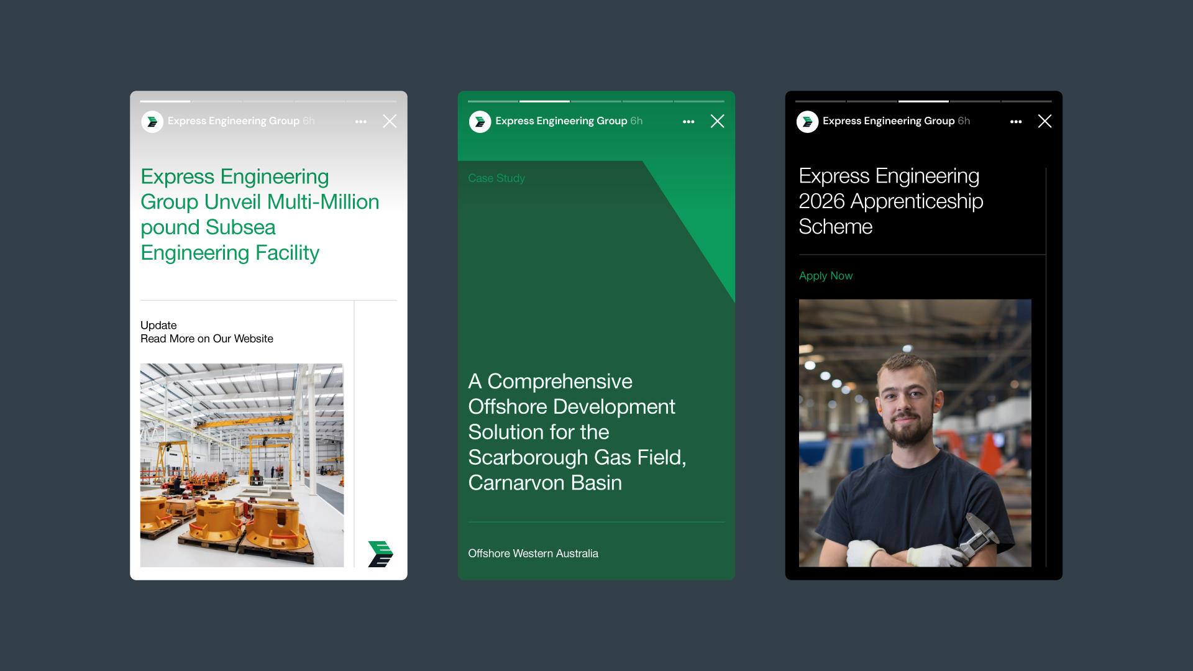1193x671 pixels.
Task: Open the three-dots menu on white story card
Action: pyautogui.click(x=360, y=122)
